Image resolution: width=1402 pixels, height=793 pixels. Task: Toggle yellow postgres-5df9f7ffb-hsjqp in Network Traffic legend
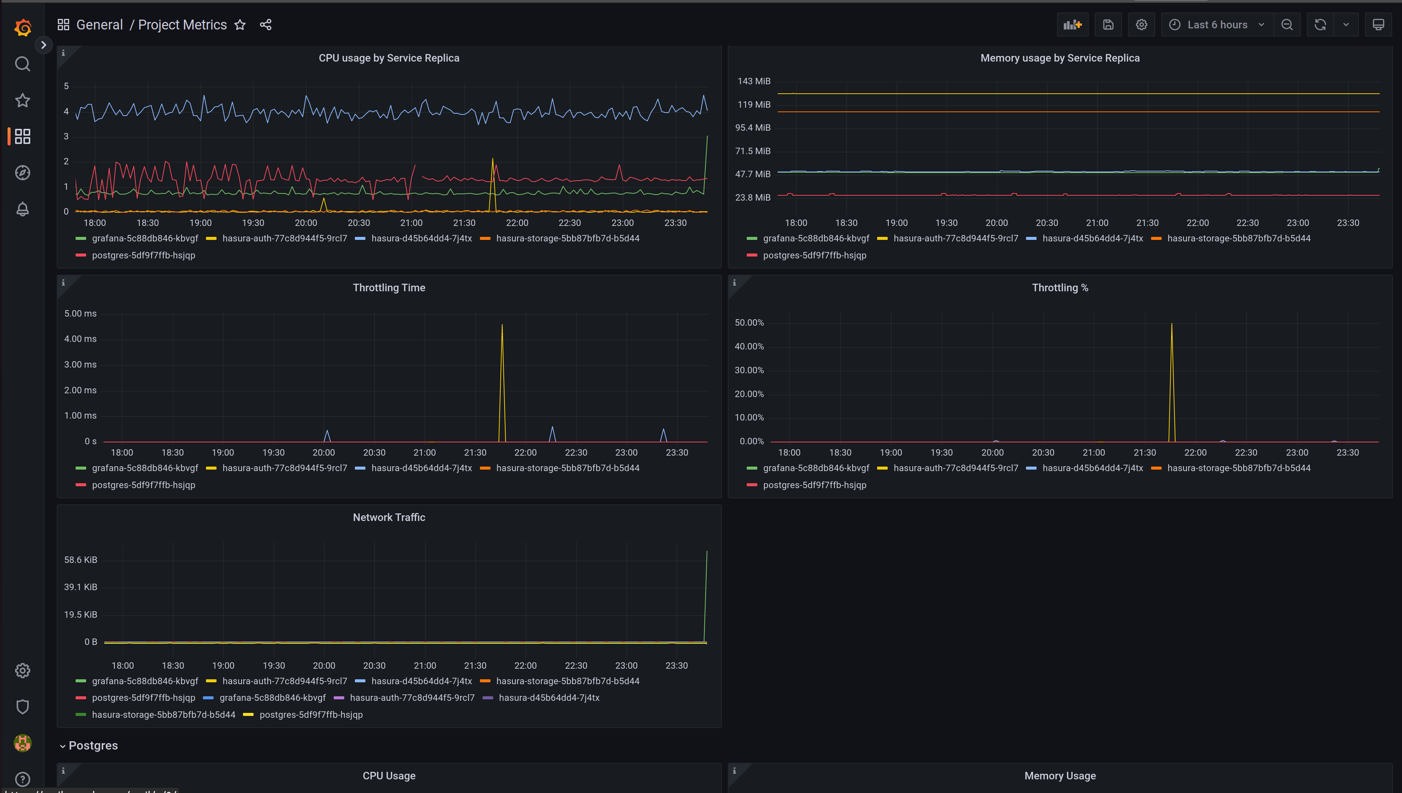coord(311,715)
